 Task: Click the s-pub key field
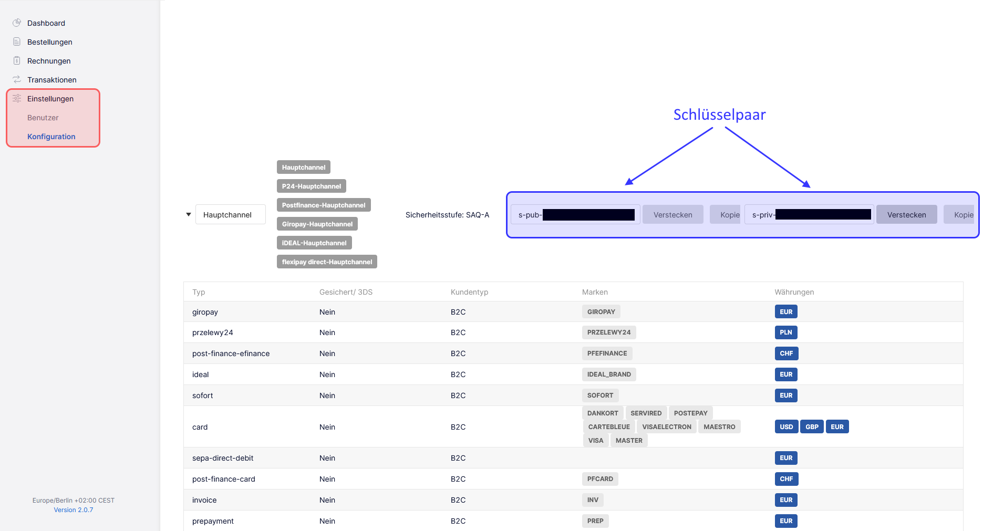pyautogui.click(x=575, y=214)
